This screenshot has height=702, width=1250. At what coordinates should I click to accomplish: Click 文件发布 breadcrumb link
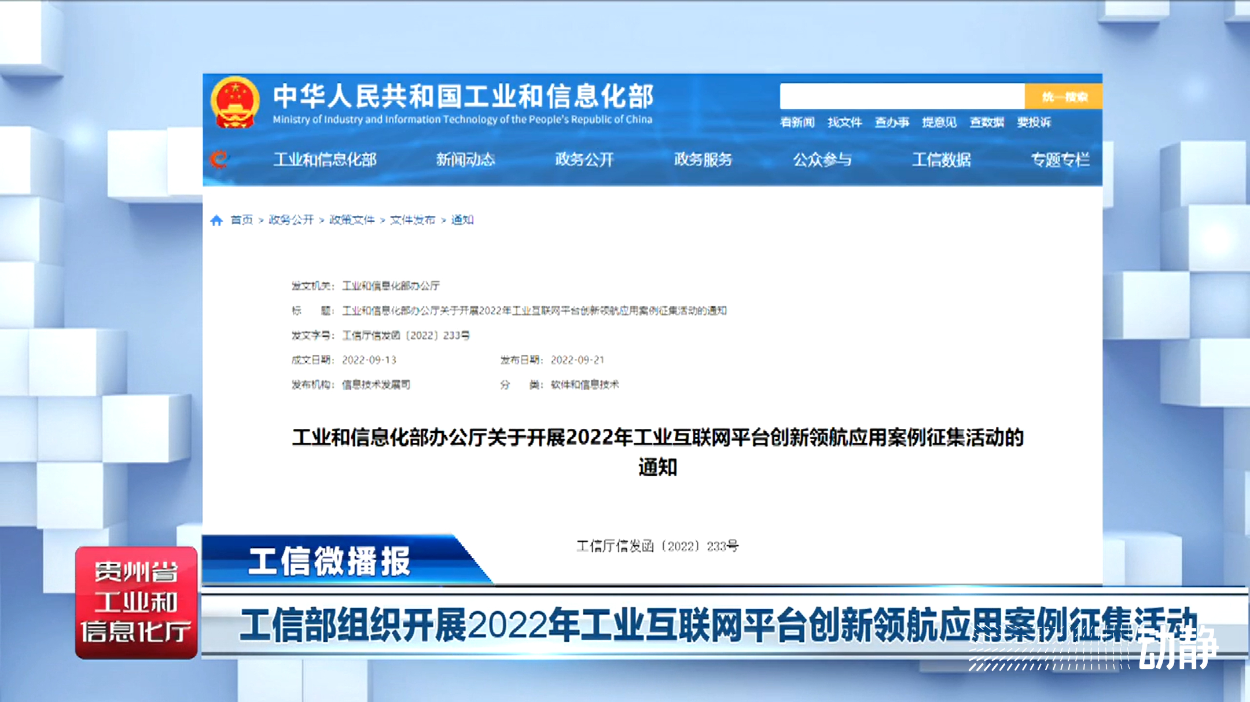coord(412,220)
